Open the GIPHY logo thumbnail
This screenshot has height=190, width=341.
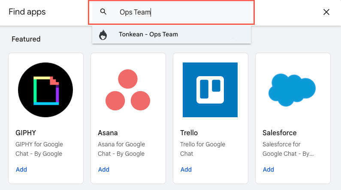[x=45, y=90]
